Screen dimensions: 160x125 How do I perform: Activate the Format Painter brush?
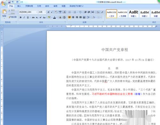point(12,17)
